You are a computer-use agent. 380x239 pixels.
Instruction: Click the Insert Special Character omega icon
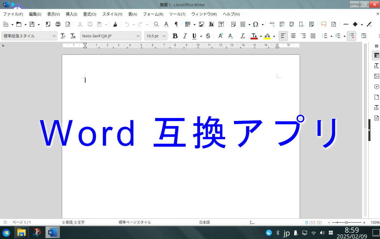pos(256,24)
